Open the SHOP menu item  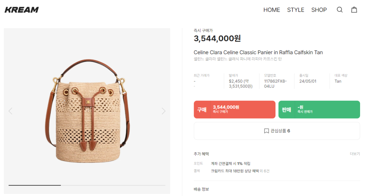[319, 10]
